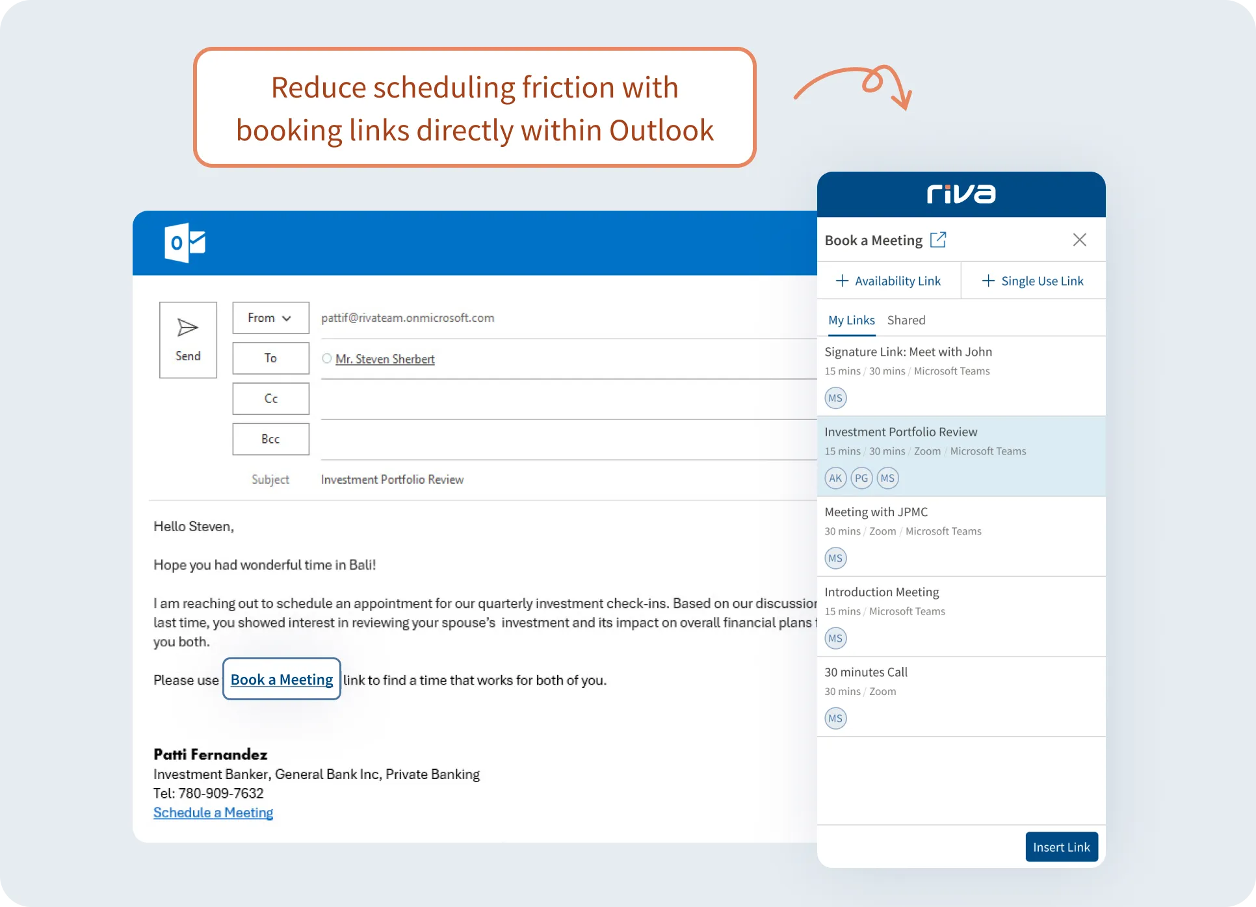Click the Bcc field expander
Screen dimensions: 1256x907
pos(270,438)
